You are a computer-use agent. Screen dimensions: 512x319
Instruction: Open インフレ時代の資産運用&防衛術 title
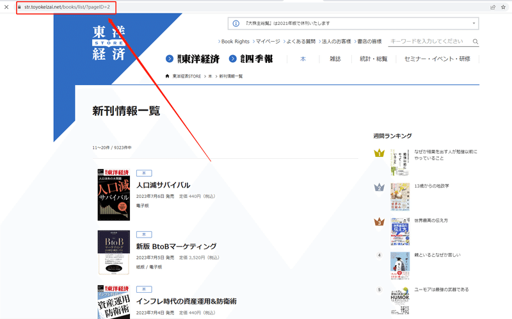tap(186, 301)
